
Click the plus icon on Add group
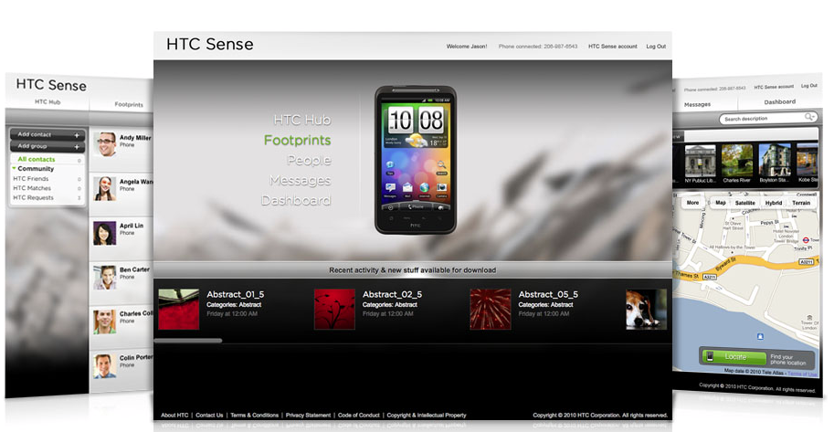tap(77, 147)
